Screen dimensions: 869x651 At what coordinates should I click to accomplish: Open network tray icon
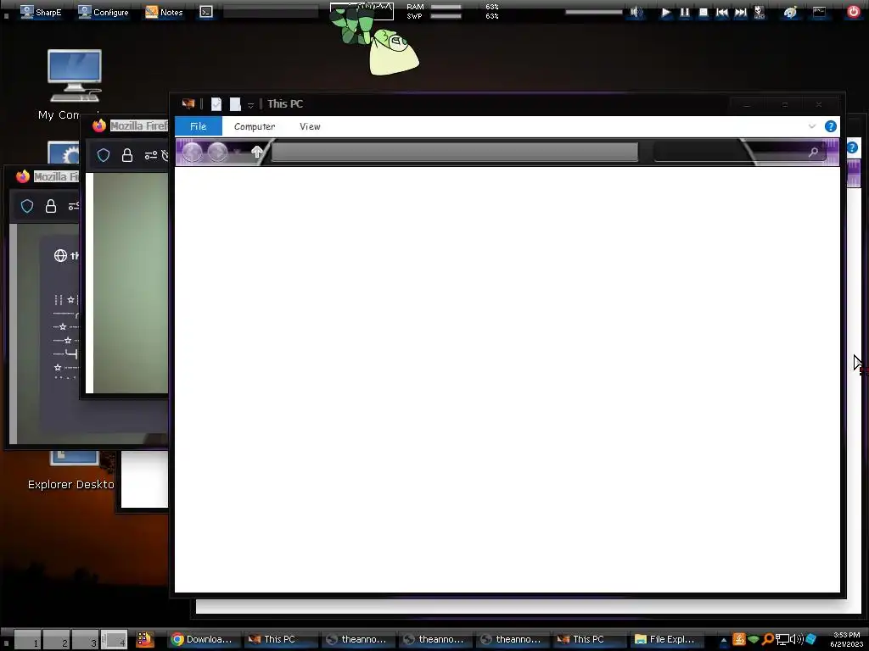(782, 640)
